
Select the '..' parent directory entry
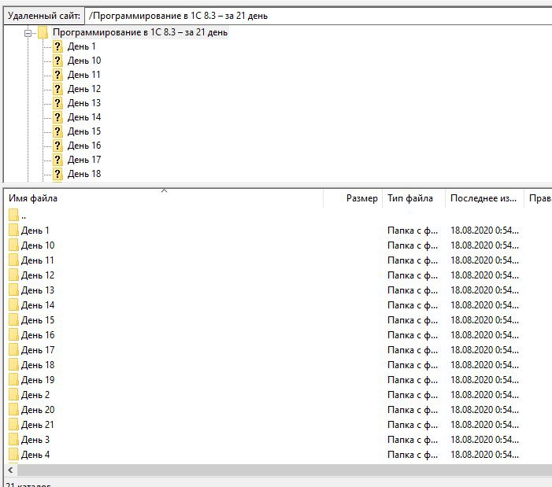click(x=24, y=216)
